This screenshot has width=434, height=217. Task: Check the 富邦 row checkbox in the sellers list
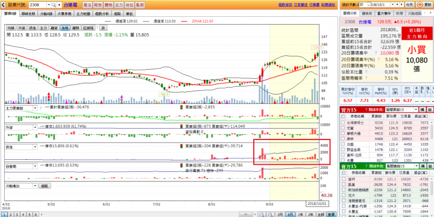coord(343,179)
